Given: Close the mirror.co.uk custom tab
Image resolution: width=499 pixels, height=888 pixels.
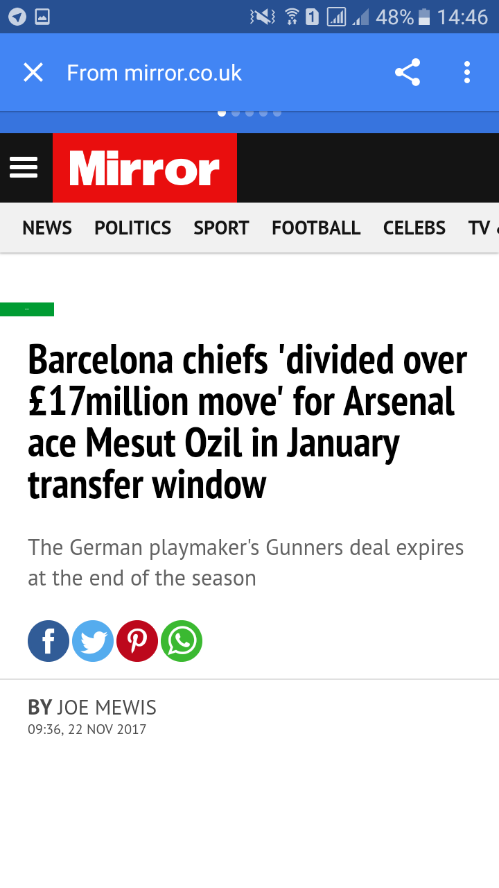Looking at the screenshot, I should [33, 72].
